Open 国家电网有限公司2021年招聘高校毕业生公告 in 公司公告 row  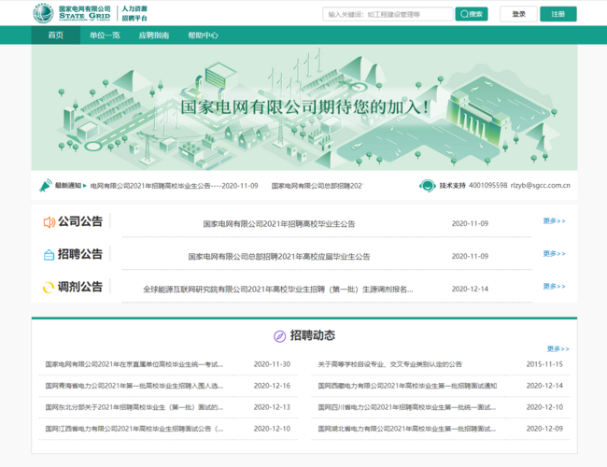278,224
